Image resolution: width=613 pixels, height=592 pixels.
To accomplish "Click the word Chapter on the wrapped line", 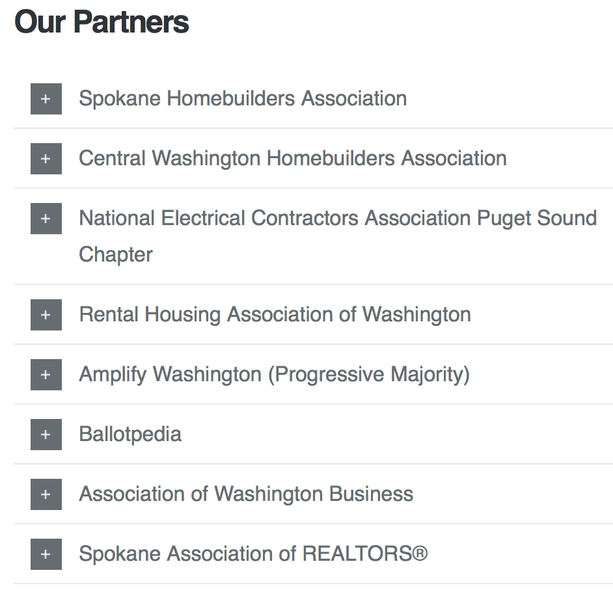I will (x=116, y=254).
